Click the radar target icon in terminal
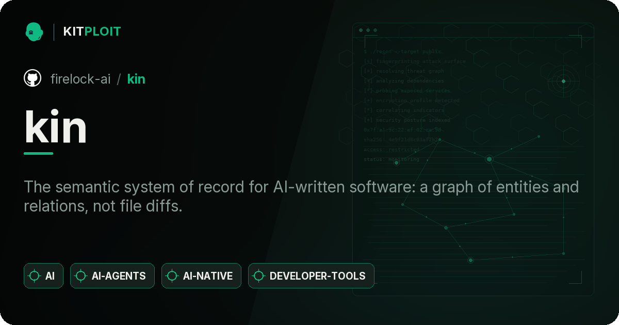The width and height of the screenshot is (619, 325). (x=563, y=81)
